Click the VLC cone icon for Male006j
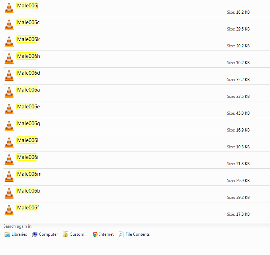This screenshot has width=270, height=255. (x=9, y=8)
